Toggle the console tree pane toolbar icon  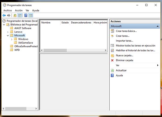(20, 15)
